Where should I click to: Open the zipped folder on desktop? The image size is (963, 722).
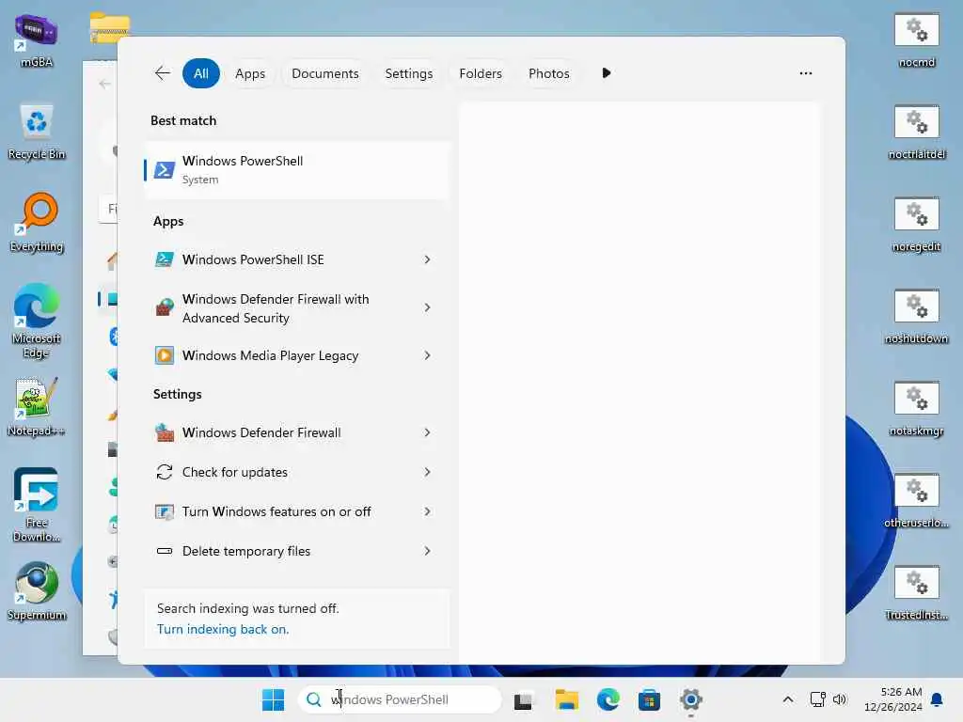point(109,27)
